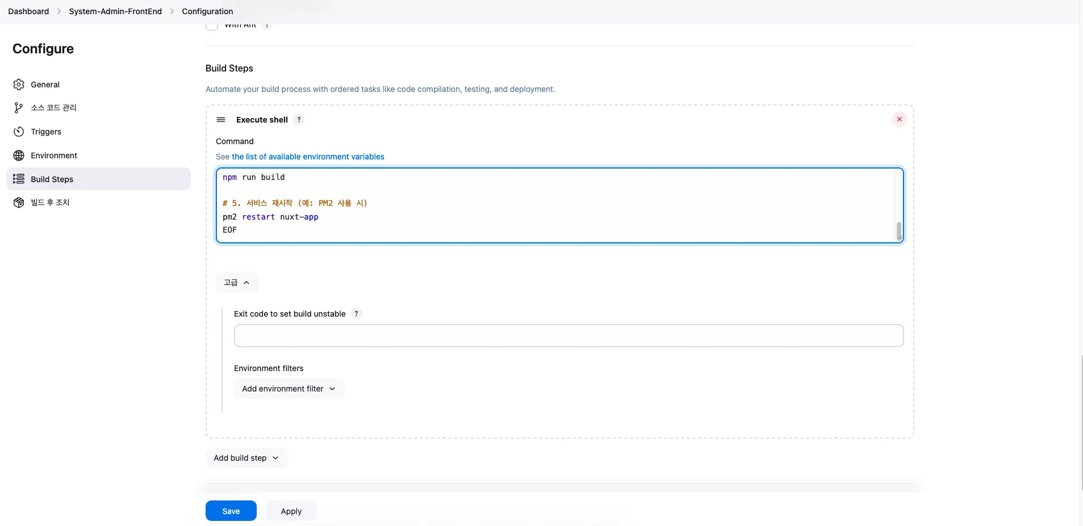
Task: Click the Save button
Action: 231,511
